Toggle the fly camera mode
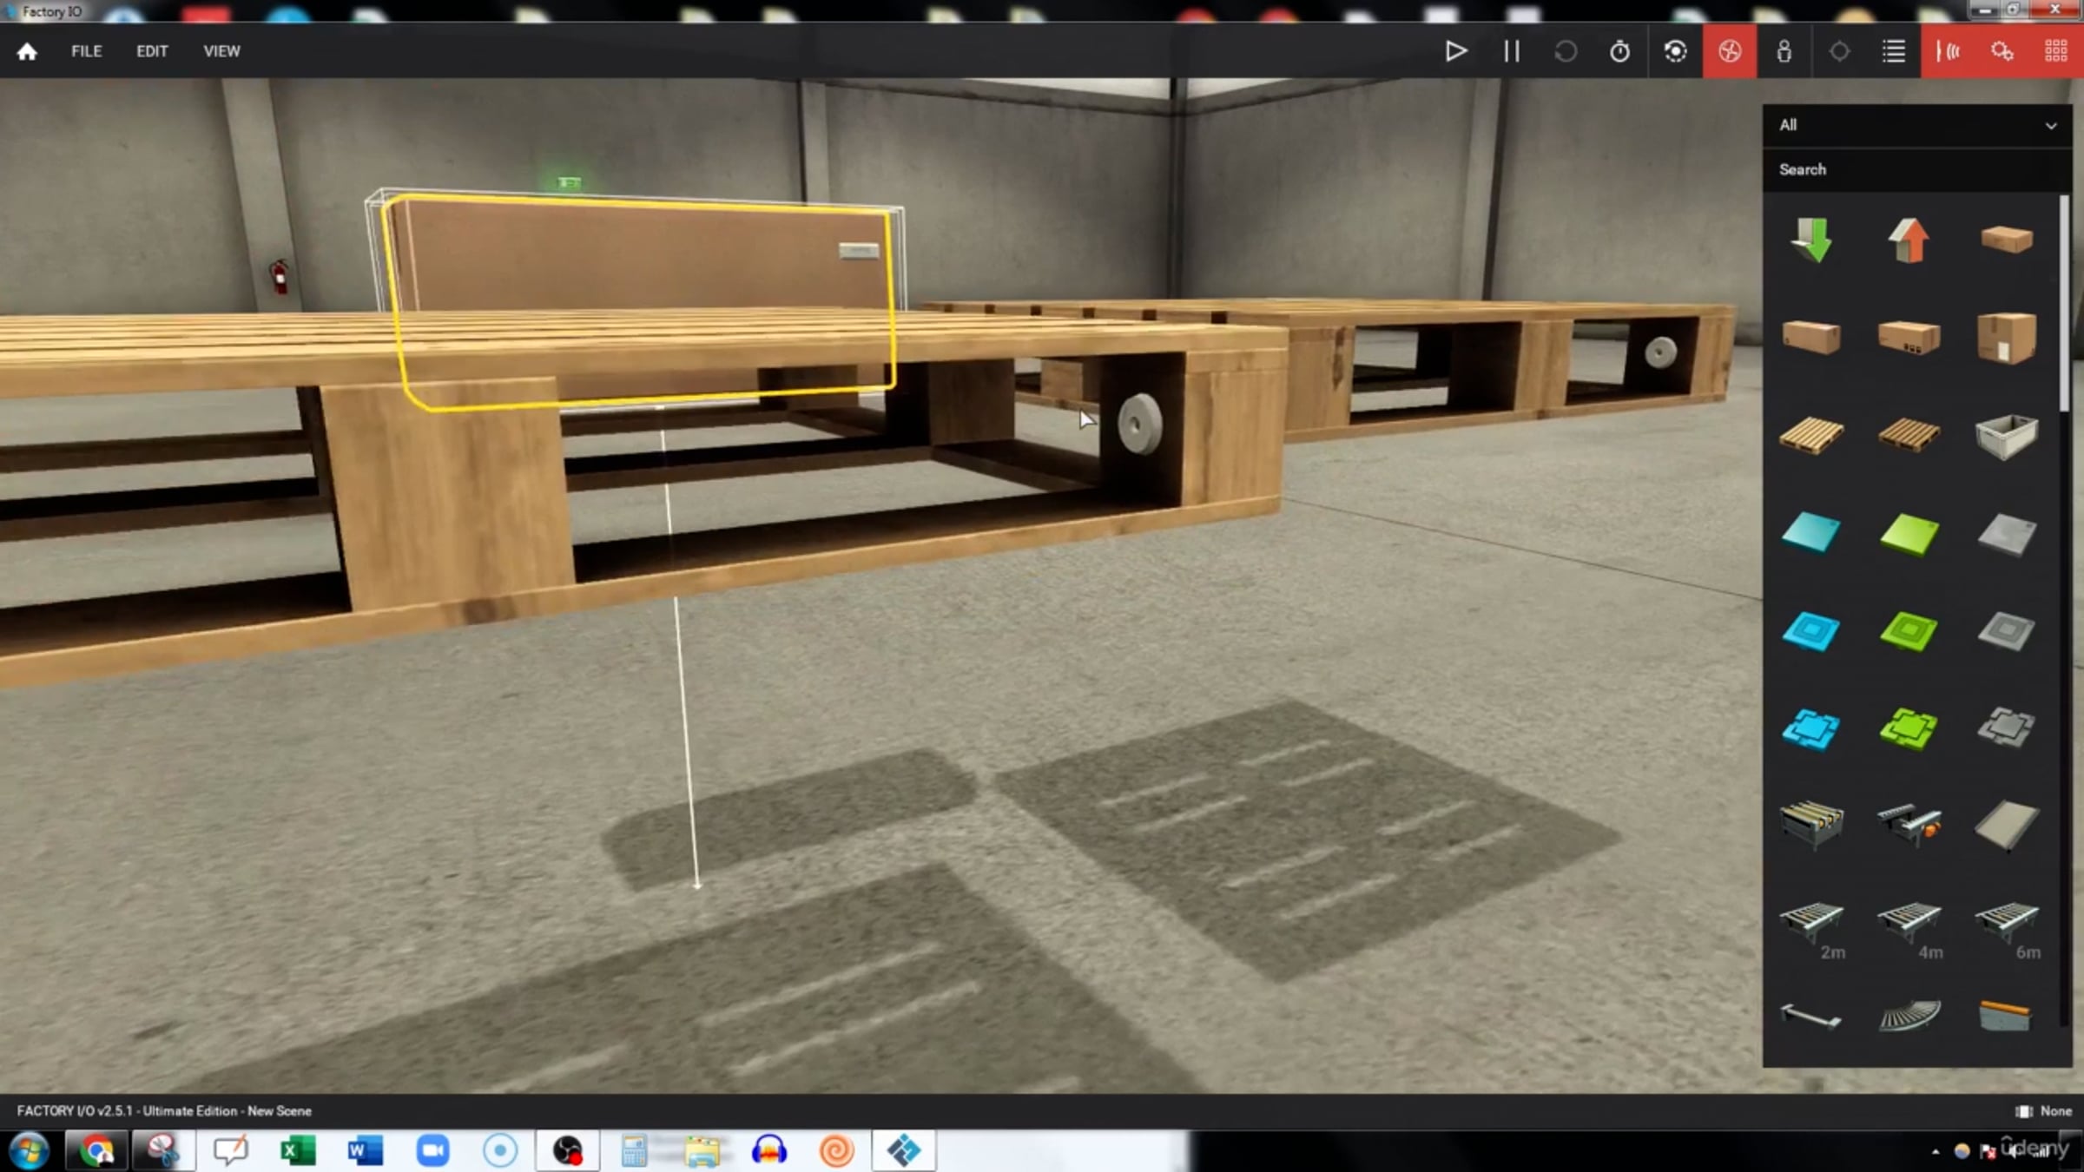This screenshot has width=2084, height=1172. coord(1729,51)
